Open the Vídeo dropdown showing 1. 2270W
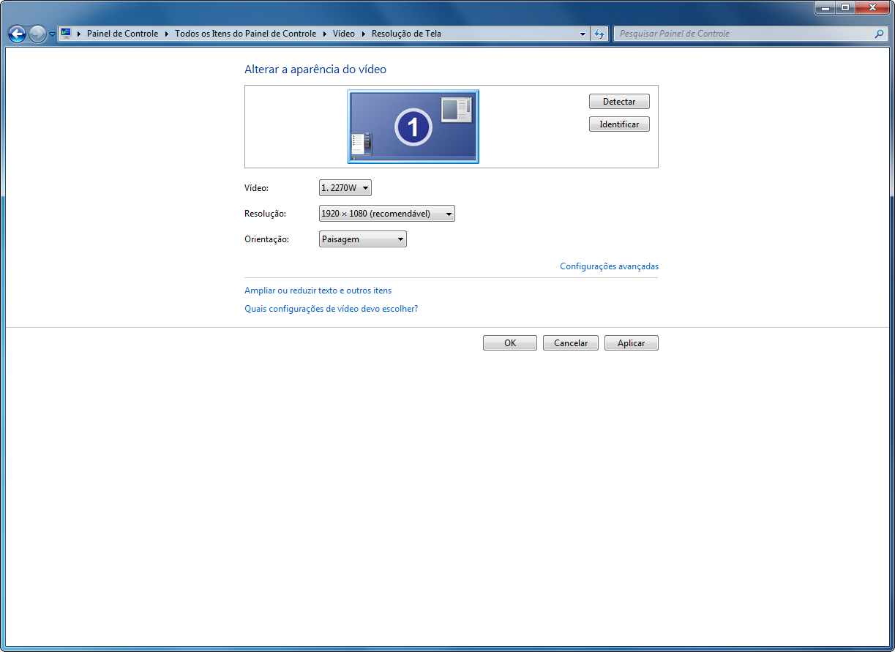895x652 pixels. click(345, 188)
